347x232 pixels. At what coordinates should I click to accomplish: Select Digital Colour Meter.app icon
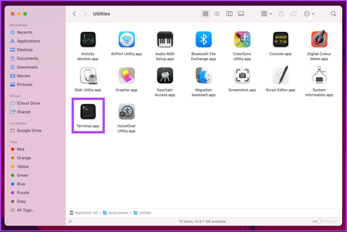(319, 39)
